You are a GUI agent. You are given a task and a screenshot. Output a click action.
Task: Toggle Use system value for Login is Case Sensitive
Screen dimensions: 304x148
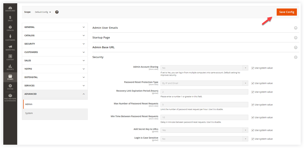[252, 139]
